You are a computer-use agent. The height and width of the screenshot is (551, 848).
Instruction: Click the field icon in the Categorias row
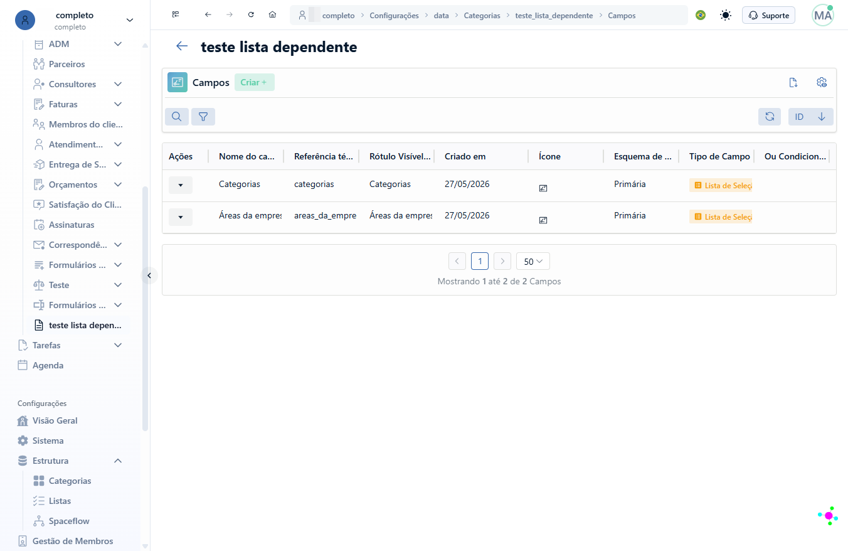(543, 188)
